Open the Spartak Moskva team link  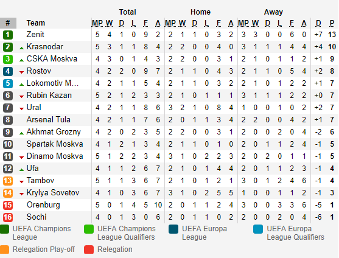[x=55, y=144]
